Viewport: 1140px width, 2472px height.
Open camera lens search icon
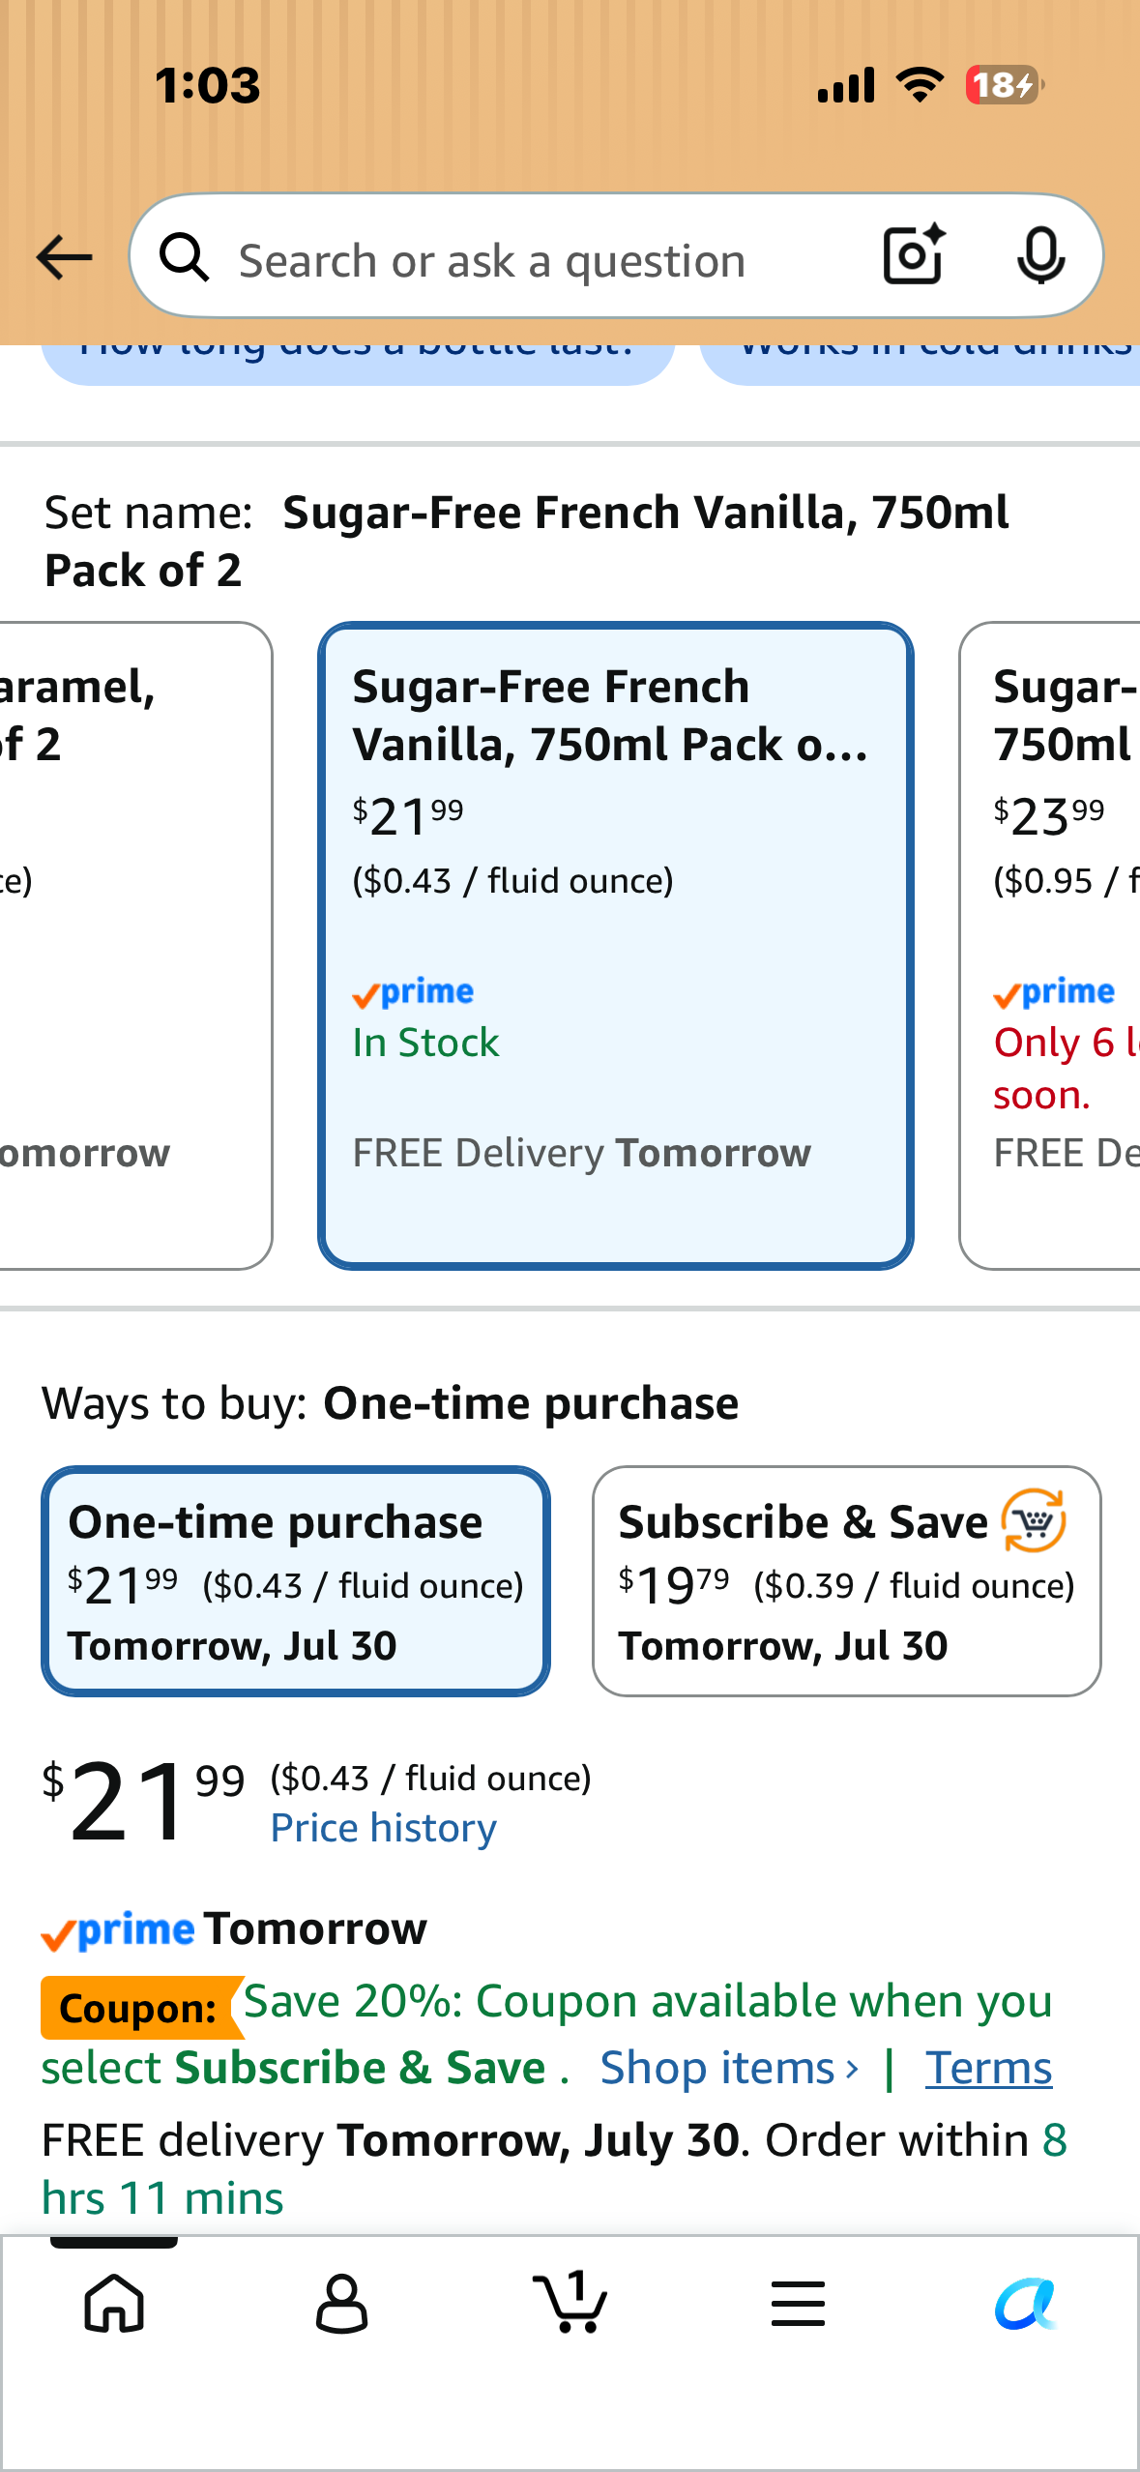pos(914,255)
